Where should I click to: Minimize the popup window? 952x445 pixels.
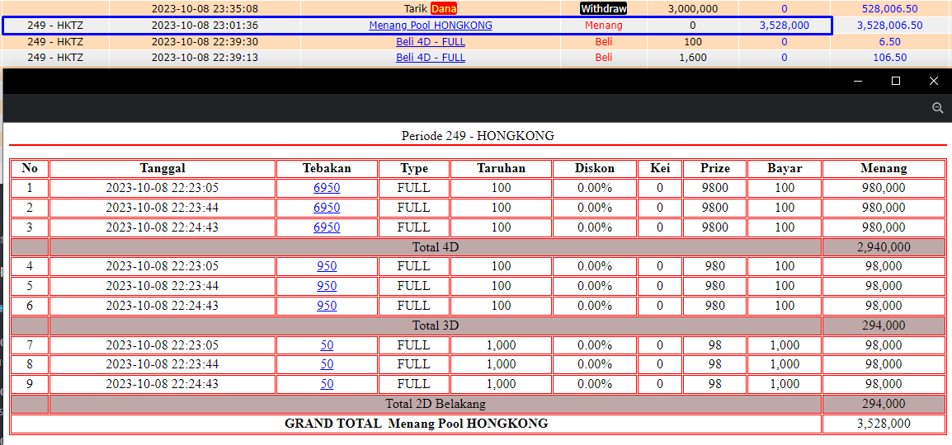pos(858,82)
